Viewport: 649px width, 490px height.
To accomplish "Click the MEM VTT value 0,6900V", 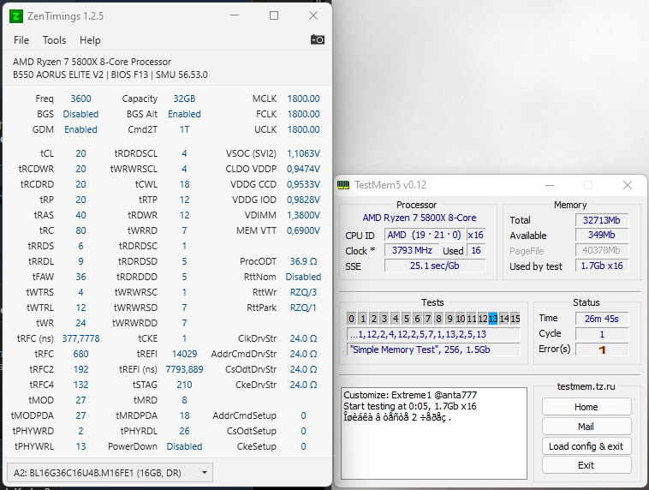I will coord(303,230).
